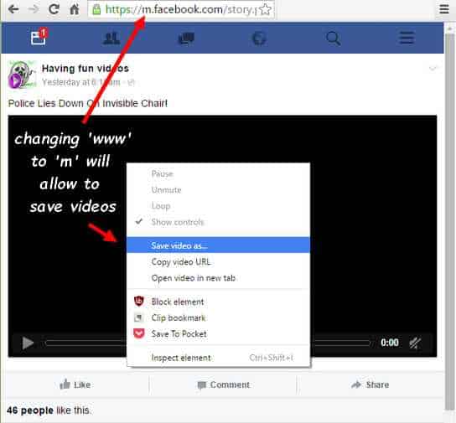Open the Facebook news feed icon
Viewport: 456px width, 423px height.
[38, 38]
